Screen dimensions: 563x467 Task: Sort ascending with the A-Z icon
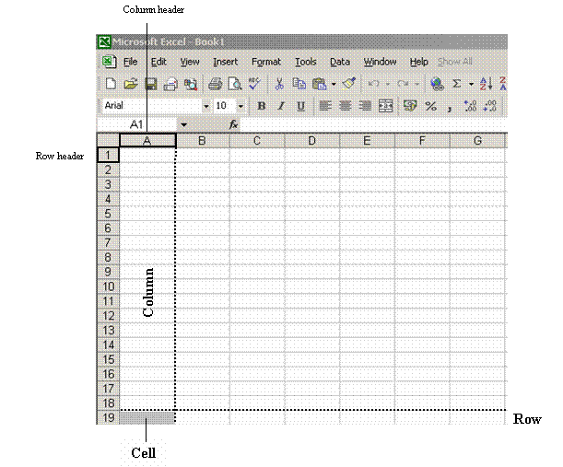click(x=486, y=84)
